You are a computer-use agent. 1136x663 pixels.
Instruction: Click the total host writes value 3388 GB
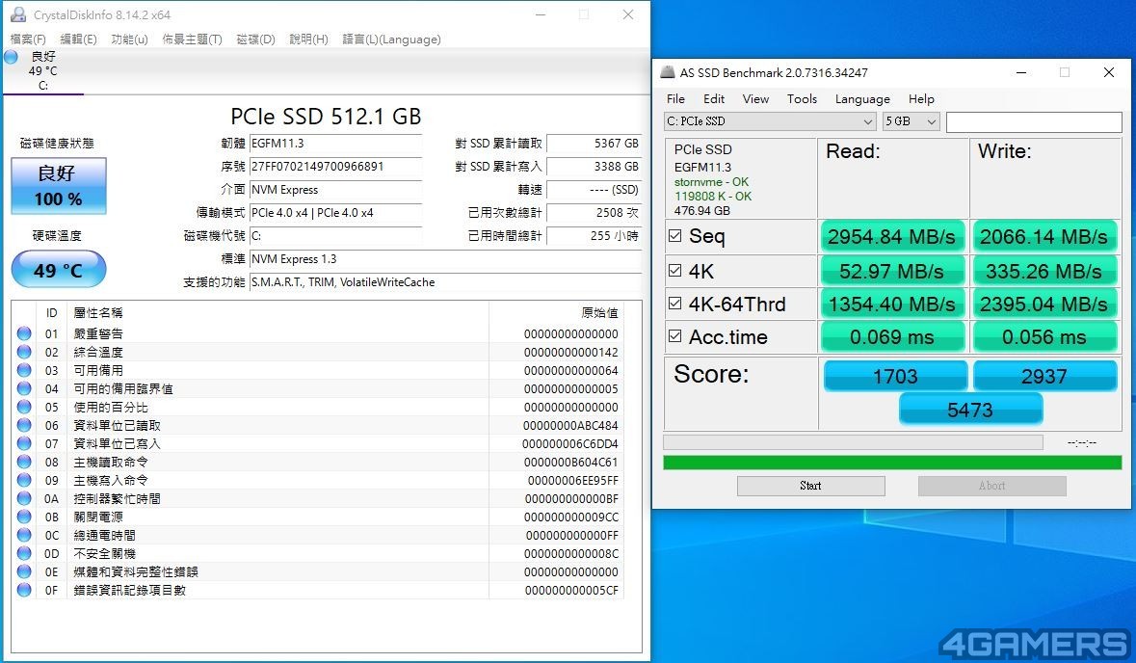594,167
